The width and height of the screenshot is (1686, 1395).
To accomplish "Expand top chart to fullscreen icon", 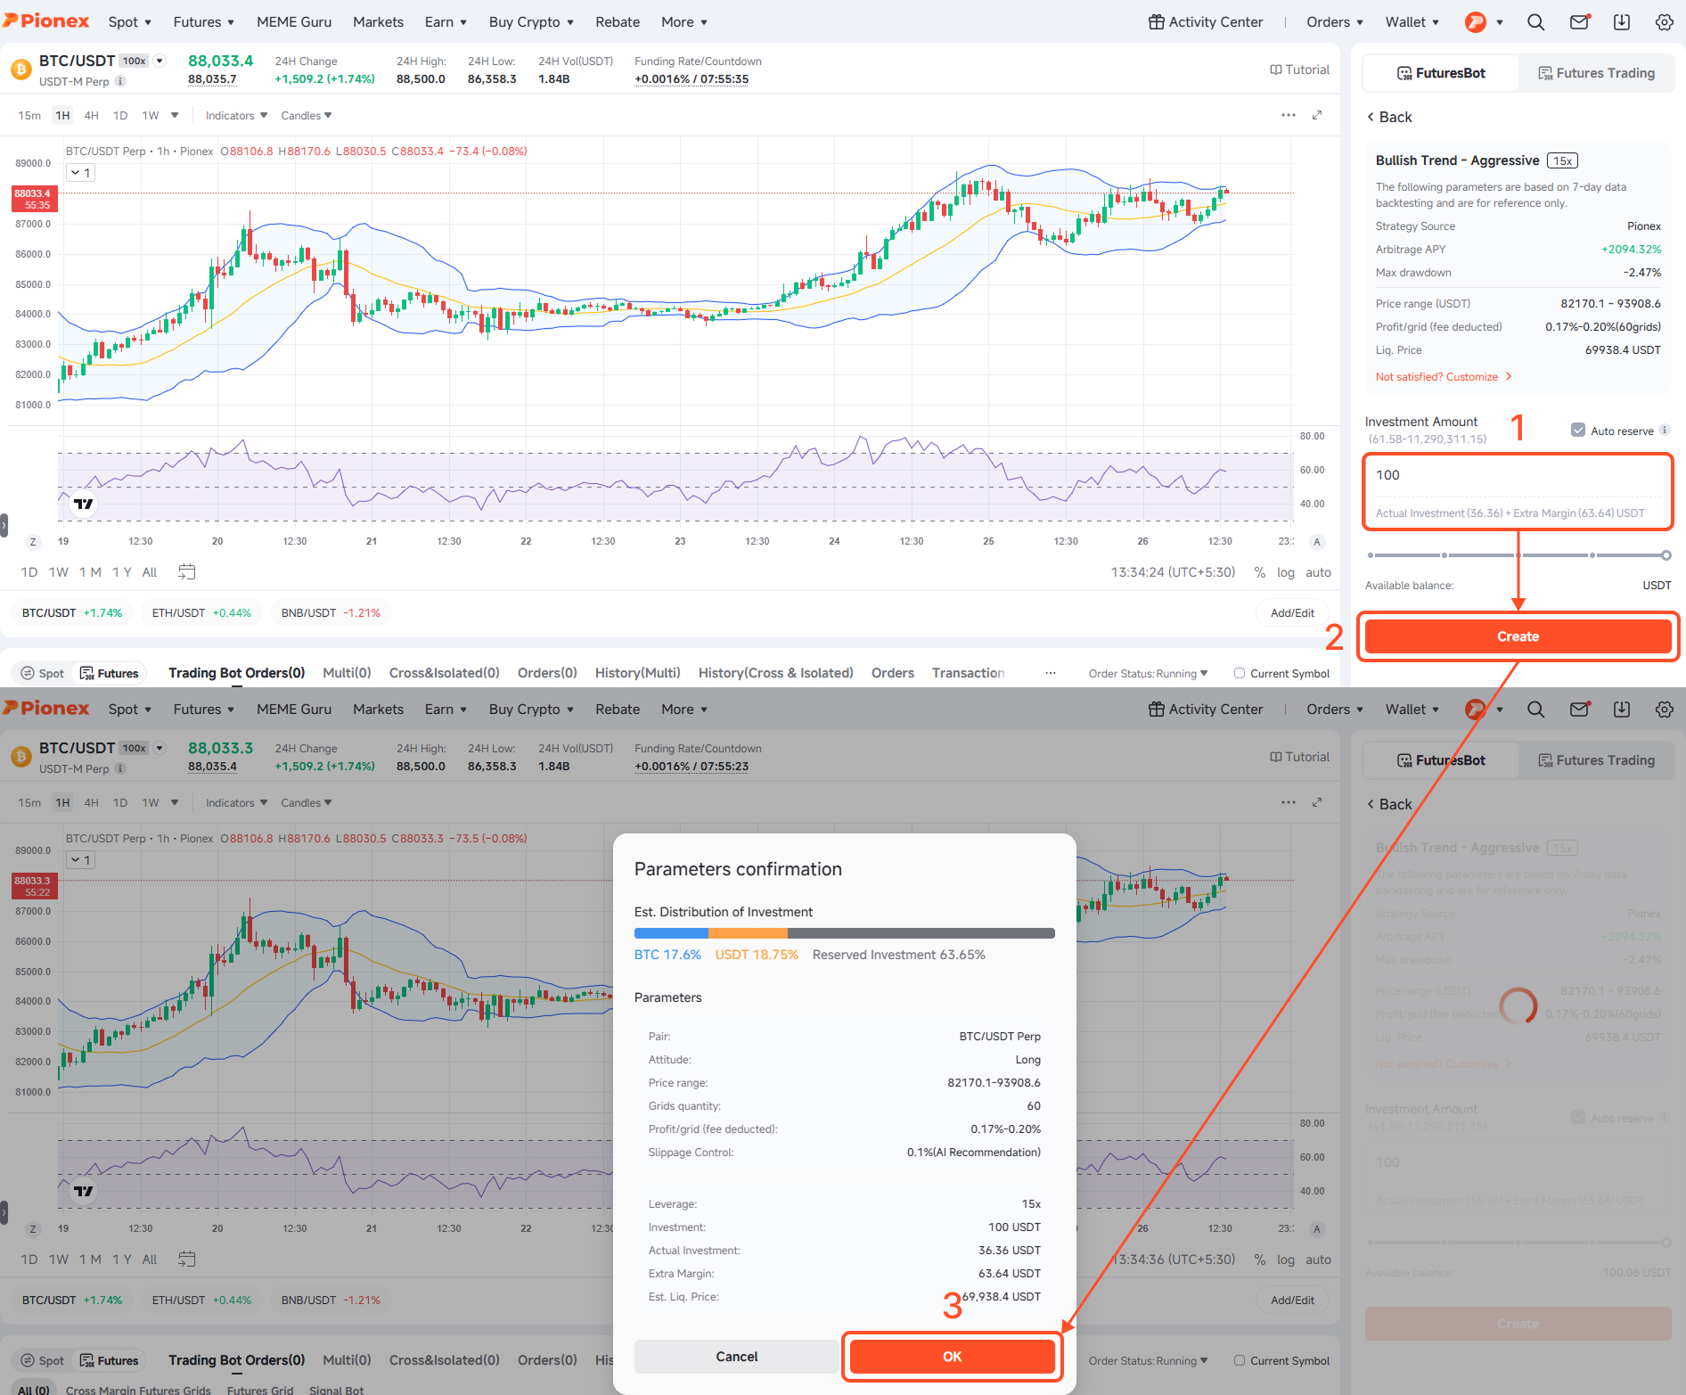I will pyautogui.click(x=1317, y=115).
